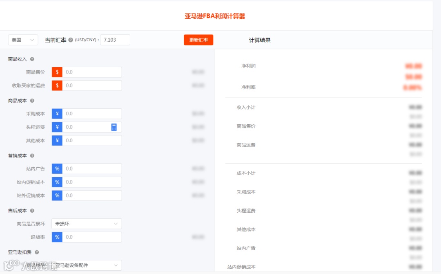Click the 净利率 result label

point(248,87)
